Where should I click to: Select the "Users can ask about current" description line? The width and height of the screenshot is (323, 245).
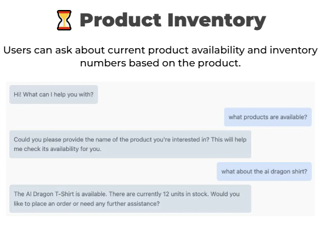pos(161,50)
